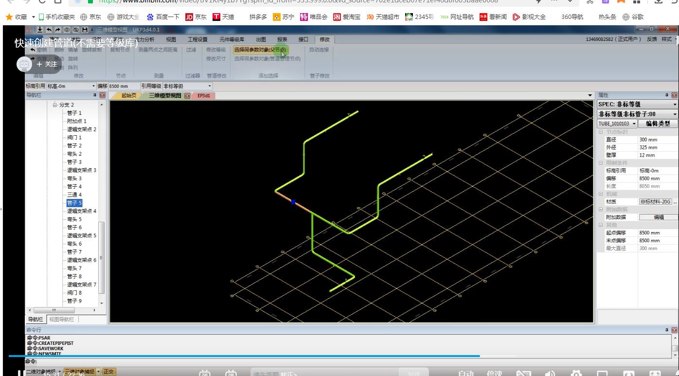Toggle 三维对象捕捉 object snap
The width and height of the screenshot is (679, 376).
(79, 372)
